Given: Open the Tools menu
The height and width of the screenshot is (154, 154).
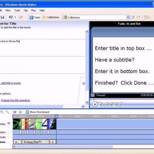Looking at the screenshot, I should pos(17,10).
